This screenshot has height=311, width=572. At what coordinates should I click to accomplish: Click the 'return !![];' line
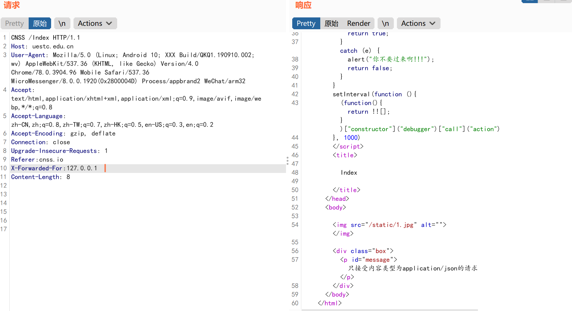click(369, 112)
